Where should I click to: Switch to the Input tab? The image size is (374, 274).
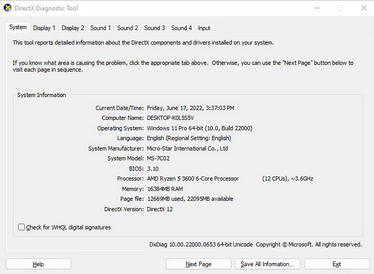(204, 28)
